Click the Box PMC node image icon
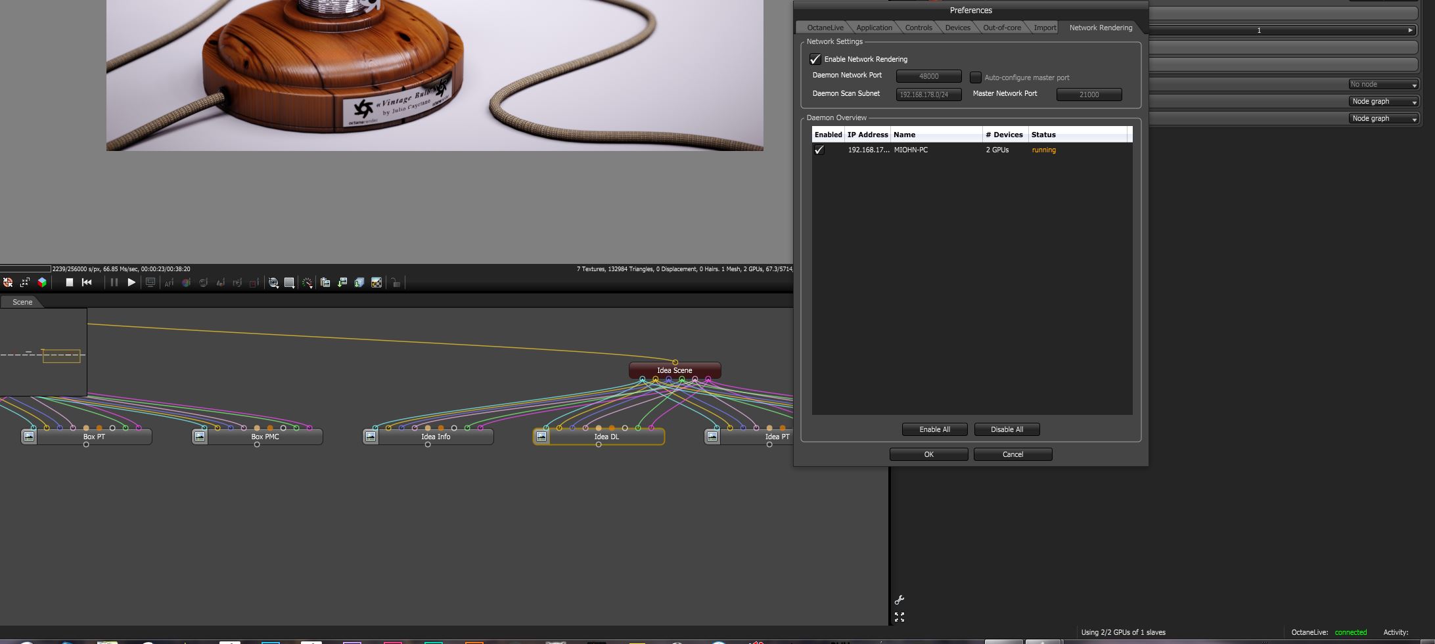This screenshot has height=644, width=1435. (200, 437)
